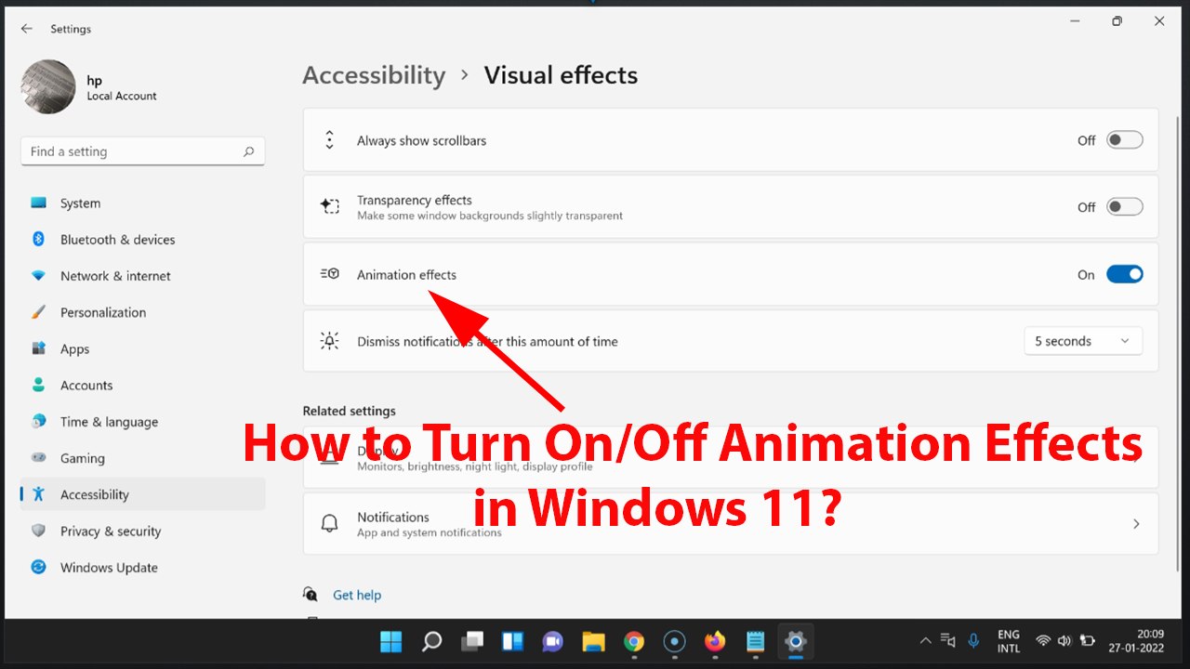Go to Bluetooth & devices
Screen dimensions: 1190x669
(142, 240)
